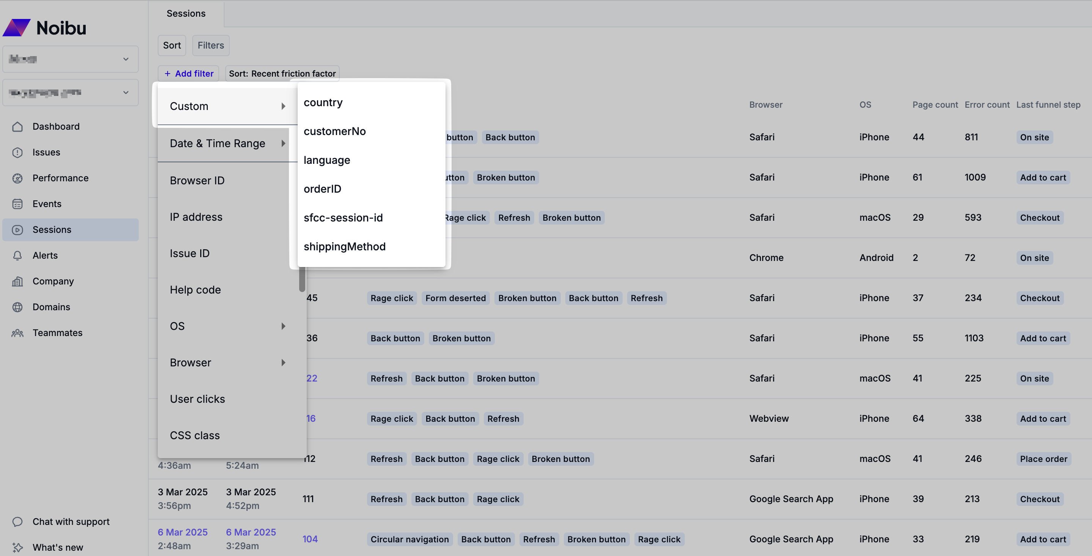Click the Add filter button
Screen dimensions: 1092x556
pos(189,73)
